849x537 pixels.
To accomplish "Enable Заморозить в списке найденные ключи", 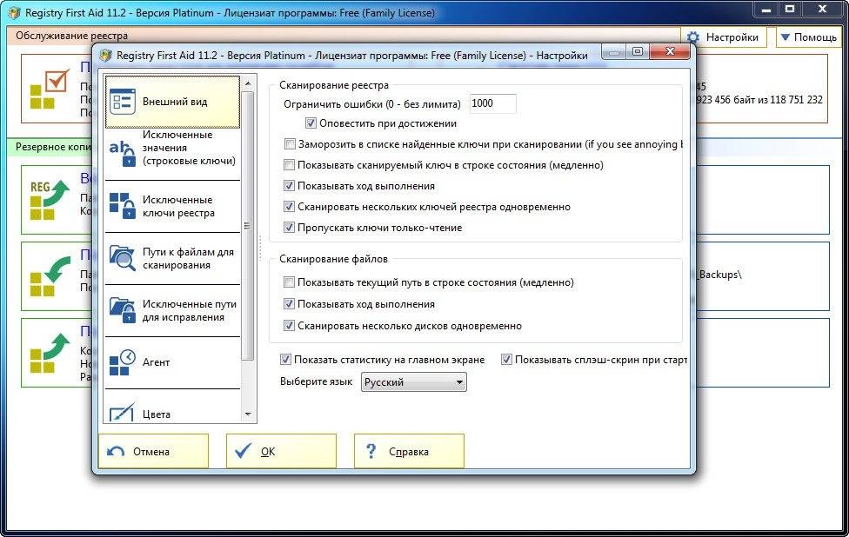I will [x=290, y=144].
